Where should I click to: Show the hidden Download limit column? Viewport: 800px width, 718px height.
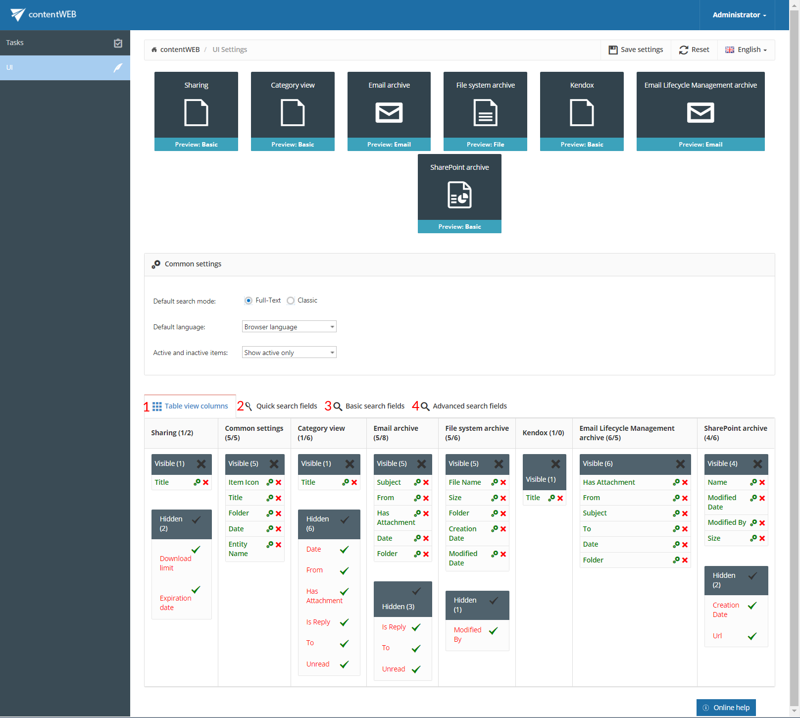[x=196, y=550]
